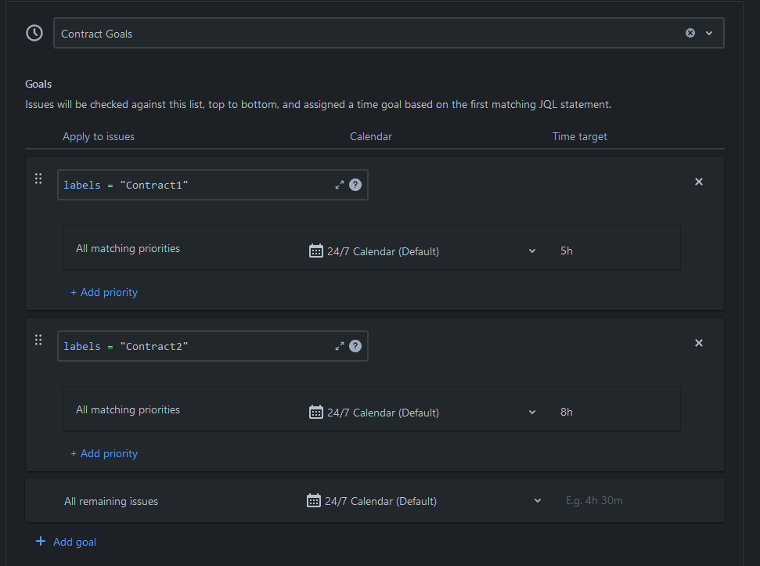This screenshot has height=566, width=760.
Task: Open JQL help for the Contract2 goal
Action: click(x=355, y=346)
